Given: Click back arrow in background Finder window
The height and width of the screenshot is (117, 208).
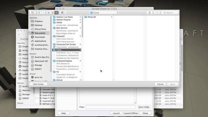Looking at the screenshot, I should (19, 34).
